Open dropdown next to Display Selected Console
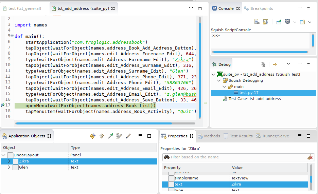This screenshot has height=194, width=318. [x=295, y=22]
